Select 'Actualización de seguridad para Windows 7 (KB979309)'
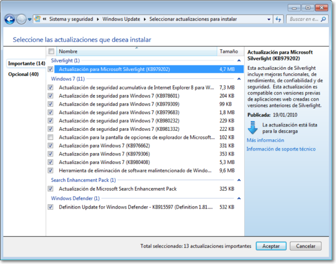This screenshot has width=336, height=264. [x=149, y=104]
